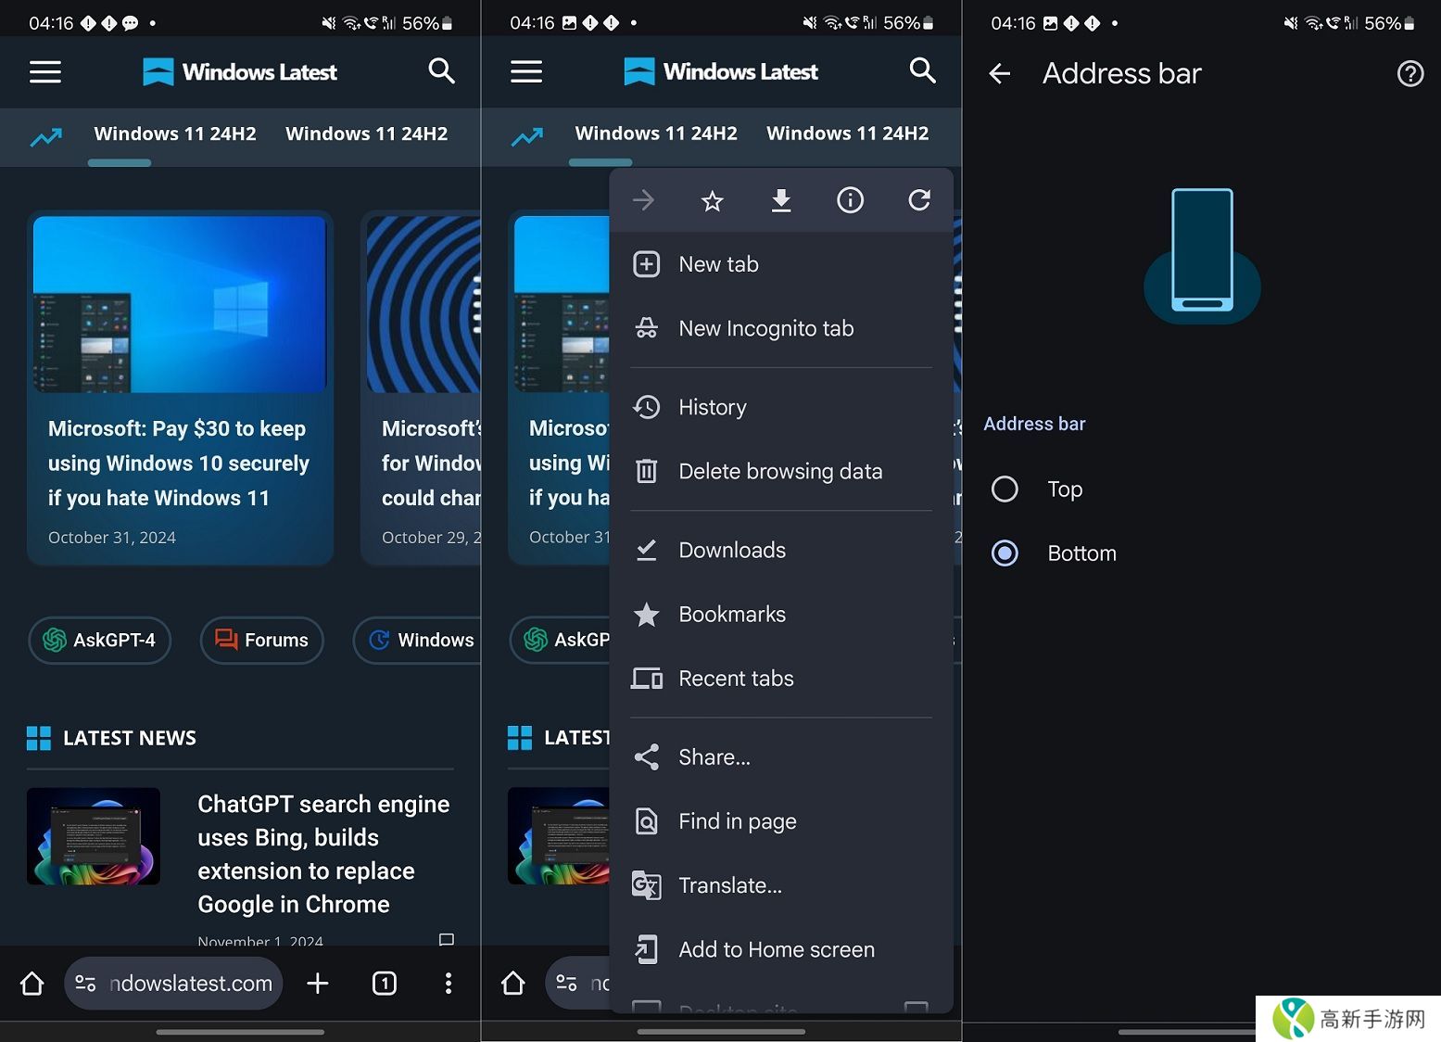This screenshot has width=1441, height=1042.
Task: Open the hamburger menu on left Windows Latest page
Action: pyautogui.click(x=45, y=71)
